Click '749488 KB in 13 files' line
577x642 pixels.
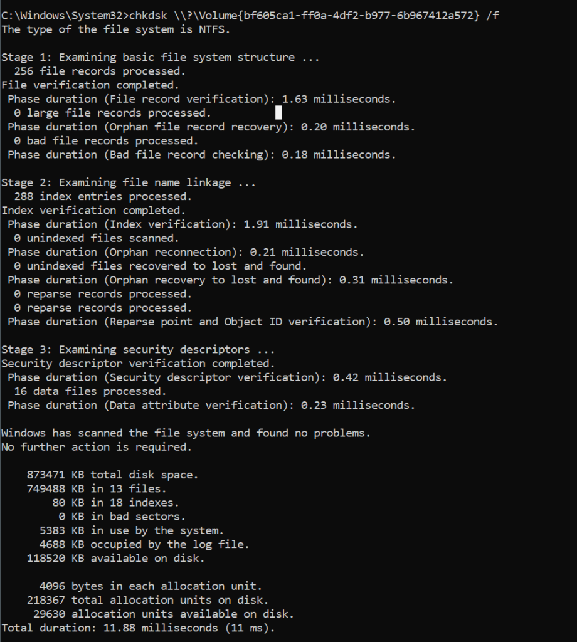pos(97,489)
